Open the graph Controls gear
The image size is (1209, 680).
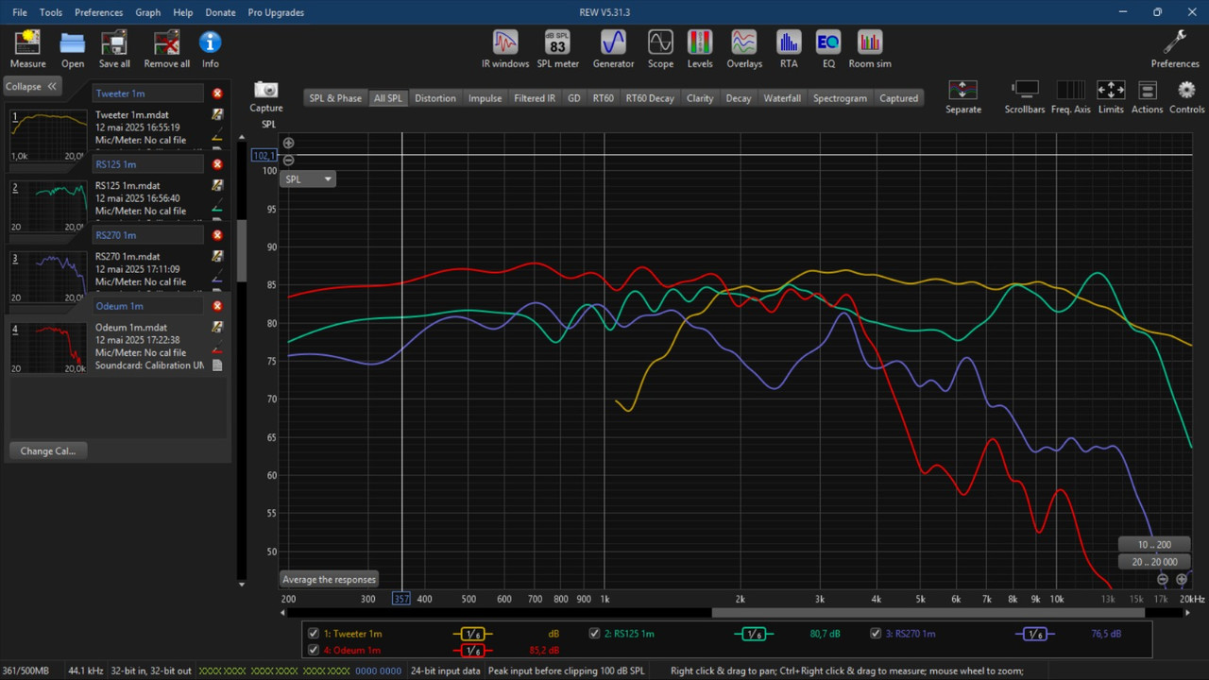tap(1187, 90)
